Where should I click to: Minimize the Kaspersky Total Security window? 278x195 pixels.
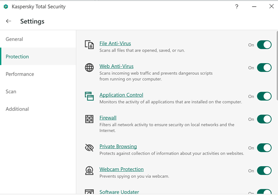(254, 7)
